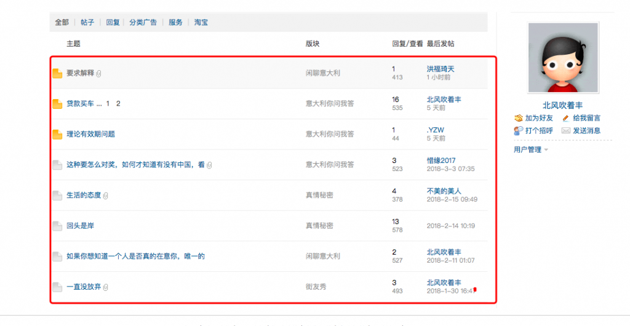
Task: Open last poster .YZW profile
Action: [436, 130]
